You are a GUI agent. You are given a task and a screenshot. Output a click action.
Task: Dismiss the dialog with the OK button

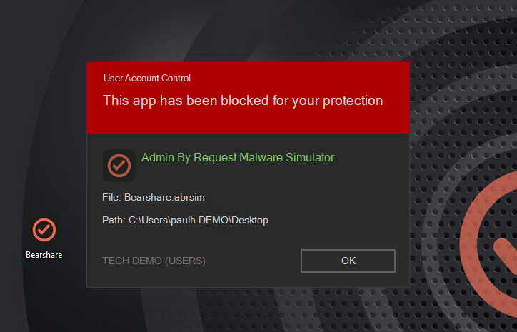[x=348, y=261]
